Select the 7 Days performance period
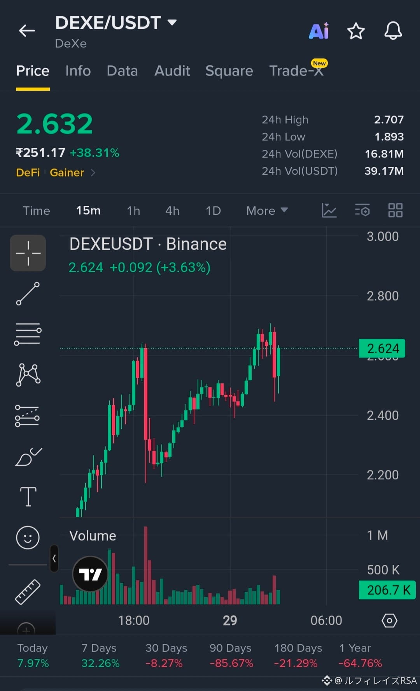 pos(100,656)
